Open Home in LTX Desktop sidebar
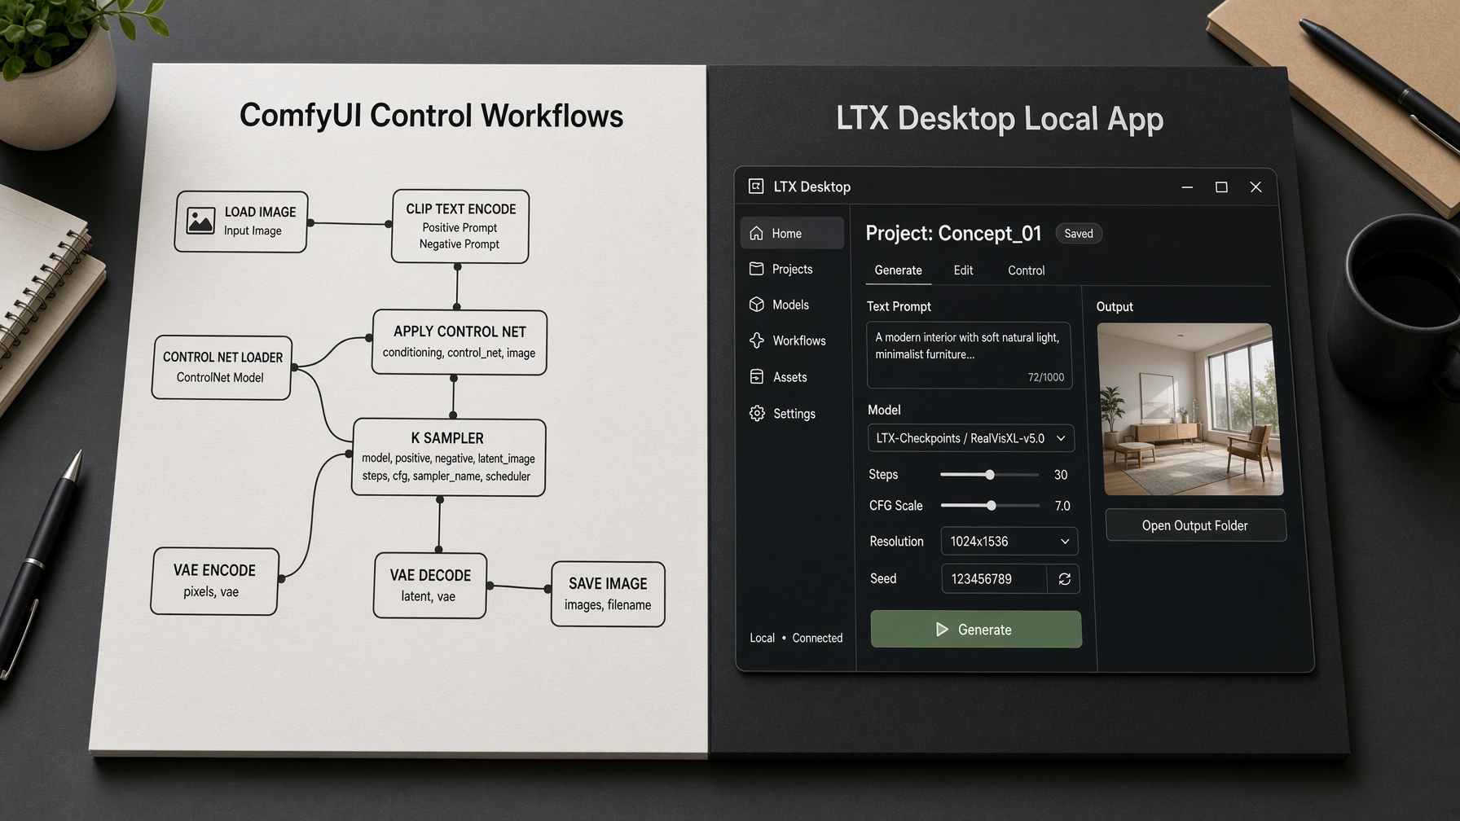 tap(792, 233)
